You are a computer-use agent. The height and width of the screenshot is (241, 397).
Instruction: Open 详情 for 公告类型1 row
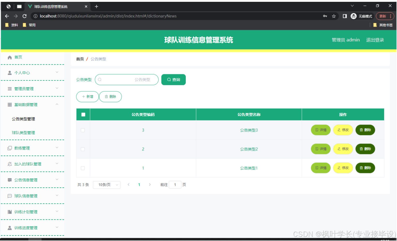(x=321, y=168)
